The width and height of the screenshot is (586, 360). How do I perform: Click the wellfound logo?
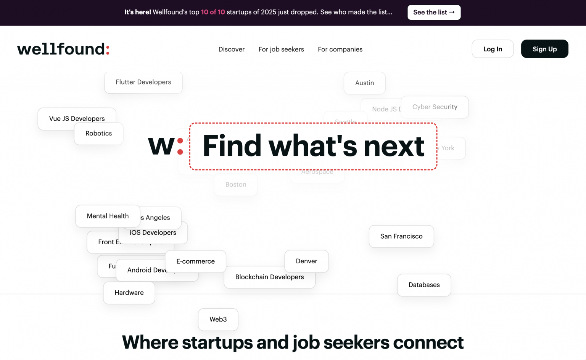(63, 49)
